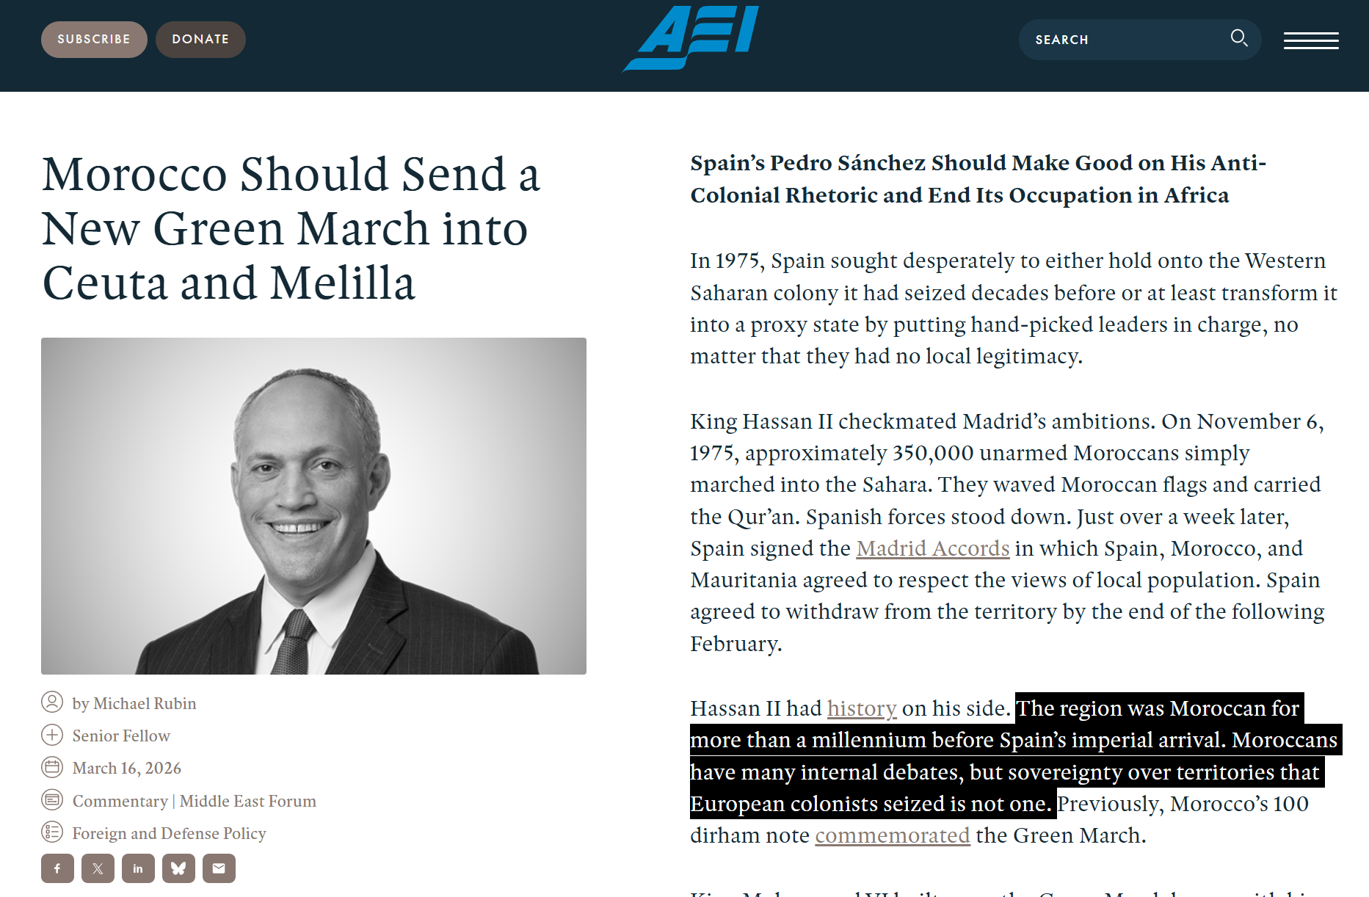
Task: Share article on Bluesky
Action: tap(178, 868)
